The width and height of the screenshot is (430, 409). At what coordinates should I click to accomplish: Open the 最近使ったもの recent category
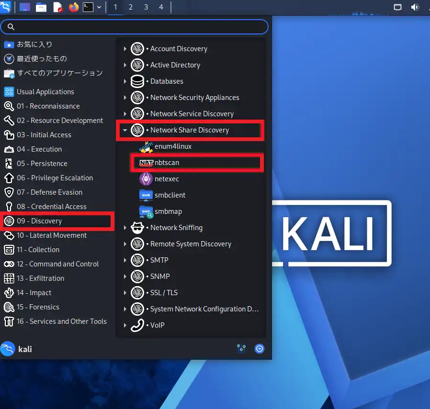tap(57, 59)
